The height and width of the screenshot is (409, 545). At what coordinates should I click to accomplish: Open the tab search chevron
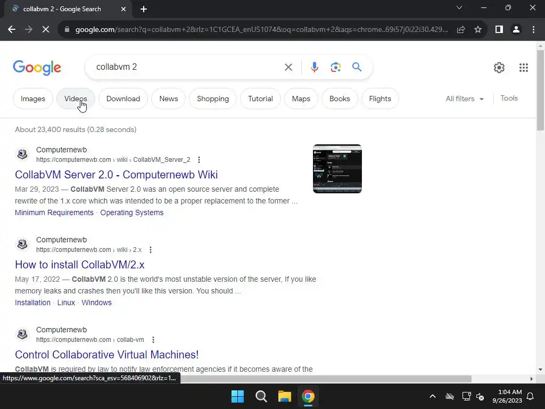pos(459,7)
